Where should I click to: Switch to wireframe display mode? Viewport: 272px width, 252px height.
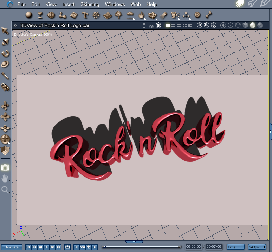point(238,26)
